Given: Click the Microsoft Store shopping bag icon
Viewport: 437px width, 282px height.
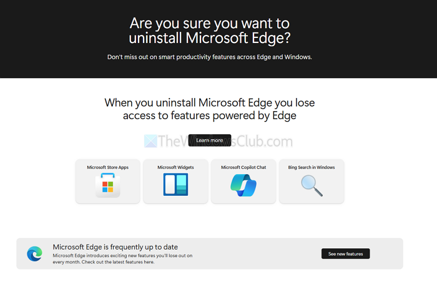Looking at the screenshot, I should (x=108, y=185).
